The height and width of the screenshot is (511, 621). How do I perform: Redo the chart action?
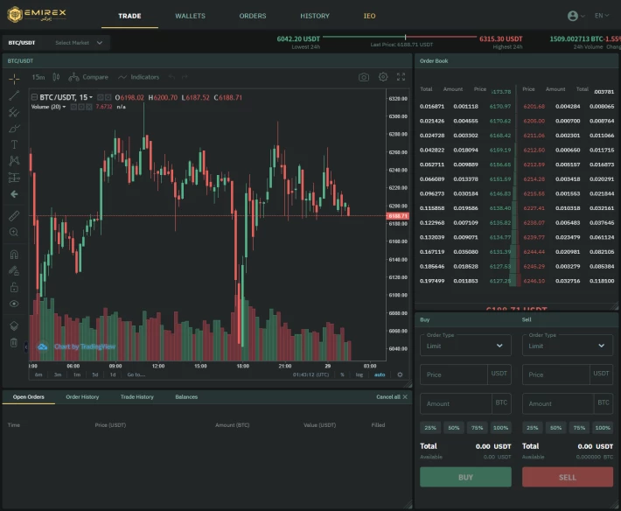pyautogui.click(x=185, y=77)
